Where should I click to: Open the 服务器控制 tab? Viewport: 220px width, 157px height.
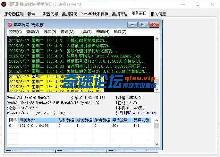pyautogui.click(x=14, y=14)
